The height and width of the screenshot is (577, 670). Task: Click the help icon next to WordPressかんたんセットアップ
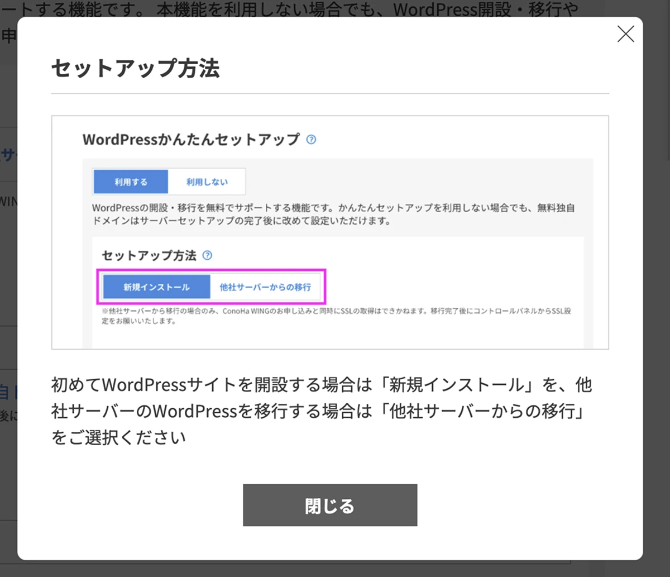click(x=312, y=140)
